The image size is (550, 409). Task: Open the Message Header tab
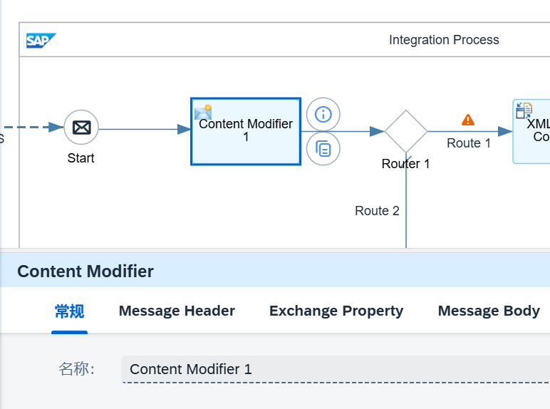(x=177, y=311)
